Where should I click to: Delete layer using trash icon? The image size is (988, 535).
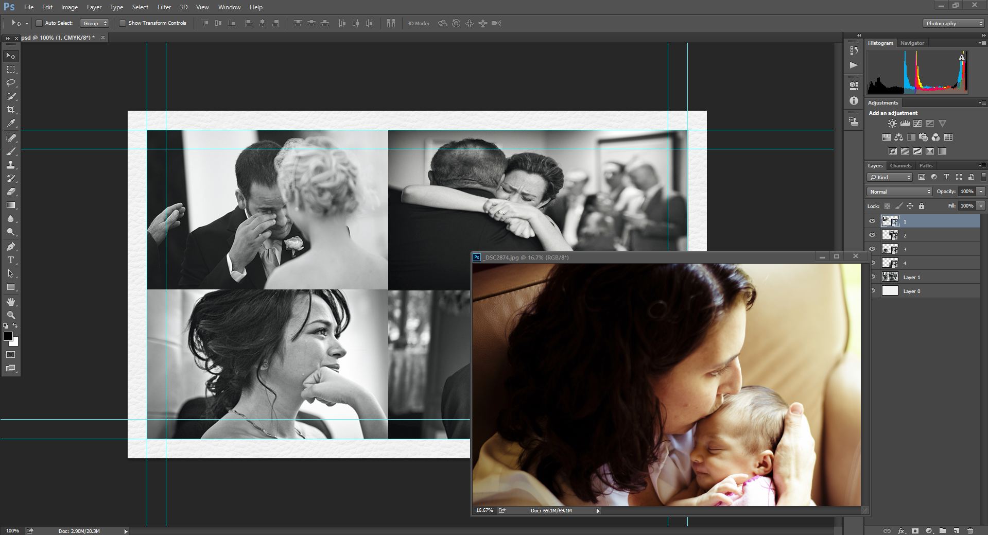click(x=970, y=530)
